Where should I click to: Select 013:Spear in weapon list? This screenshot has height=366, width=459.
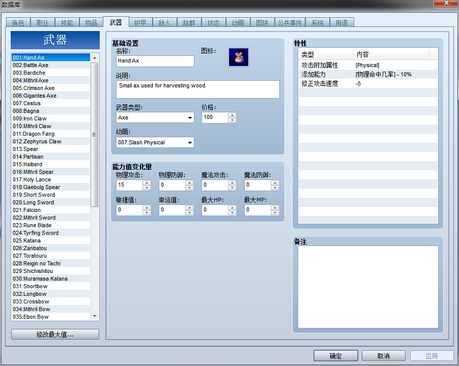[x=51, y=149]
